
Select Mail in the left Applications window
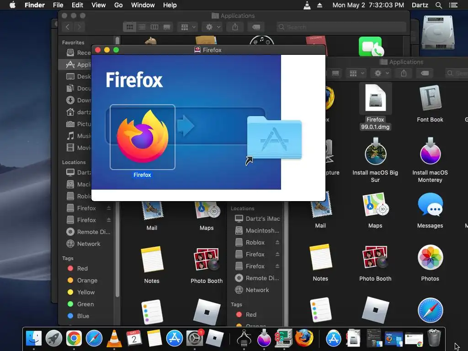(x=152, y=211)
